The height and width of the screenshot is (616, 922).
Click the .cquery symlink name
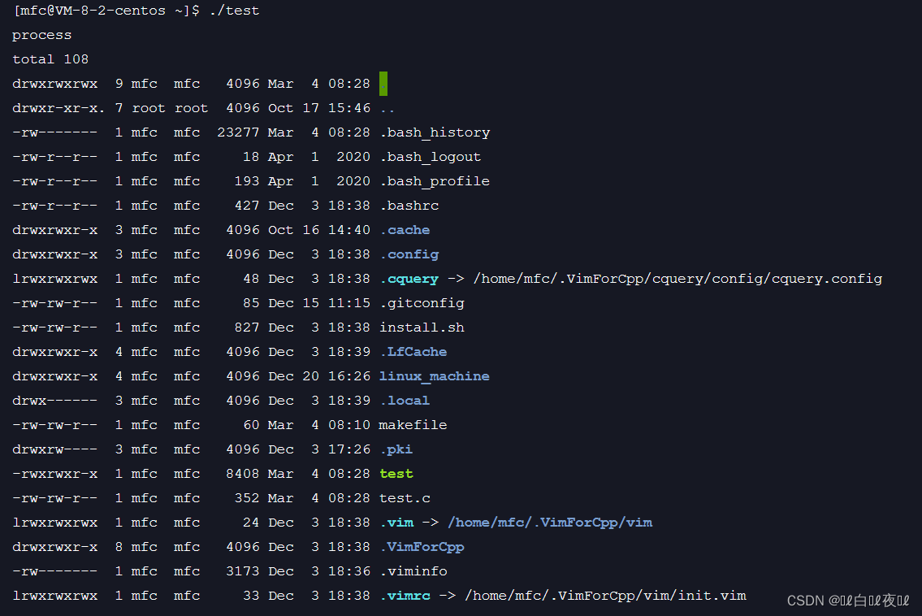coord(409,278)
